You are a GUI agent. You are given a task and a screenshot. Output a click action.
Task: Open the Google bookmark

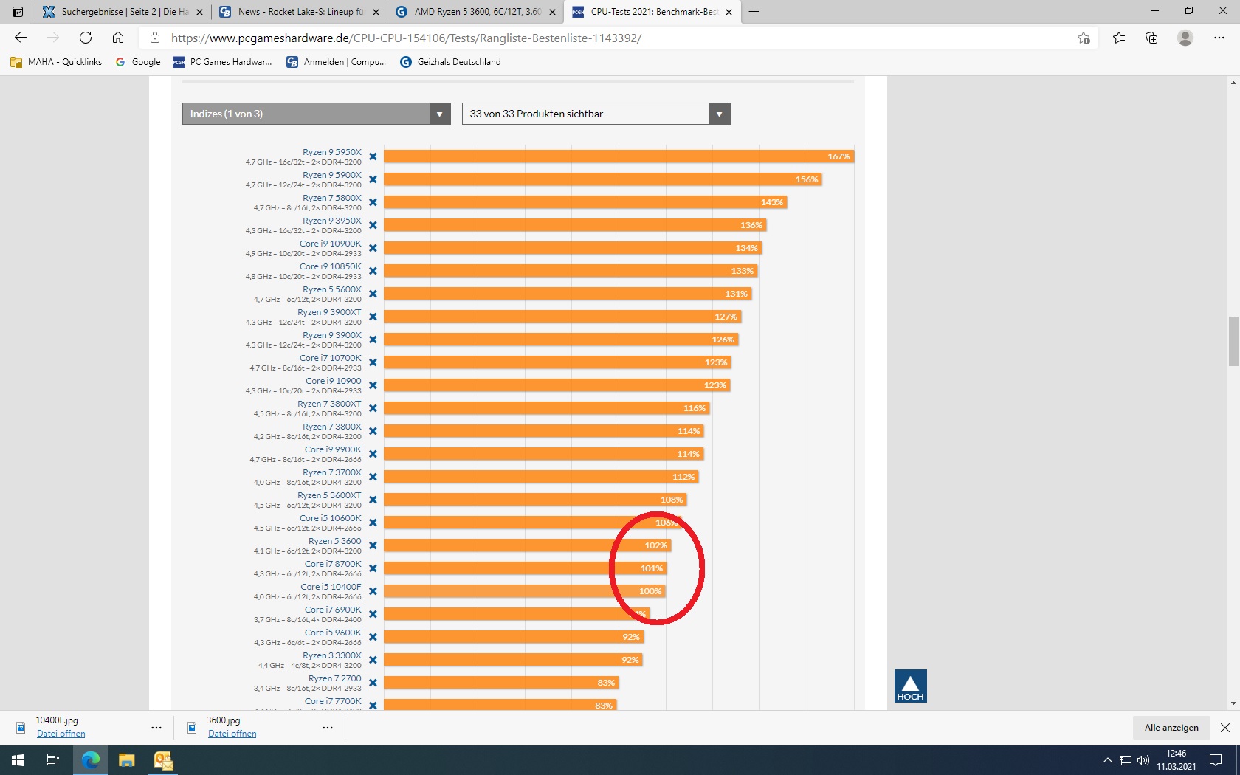[138, 62]
